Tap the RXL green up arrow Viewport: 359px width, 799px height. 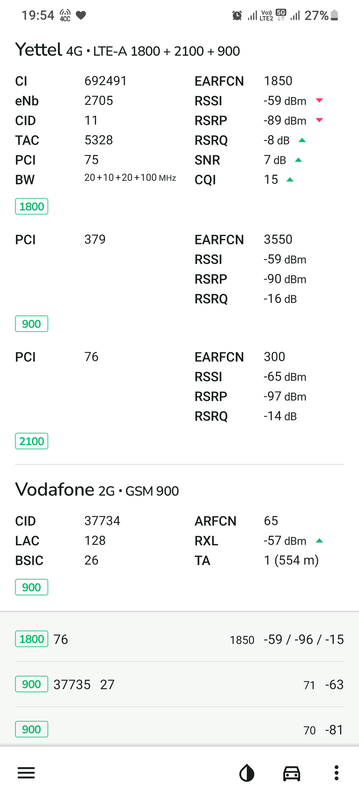[319, 540]
